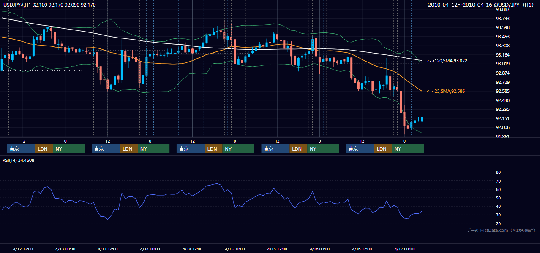Click the 92.874 price axis label
Viewport: 540px width, 253px height.
[x=502, y=73]
